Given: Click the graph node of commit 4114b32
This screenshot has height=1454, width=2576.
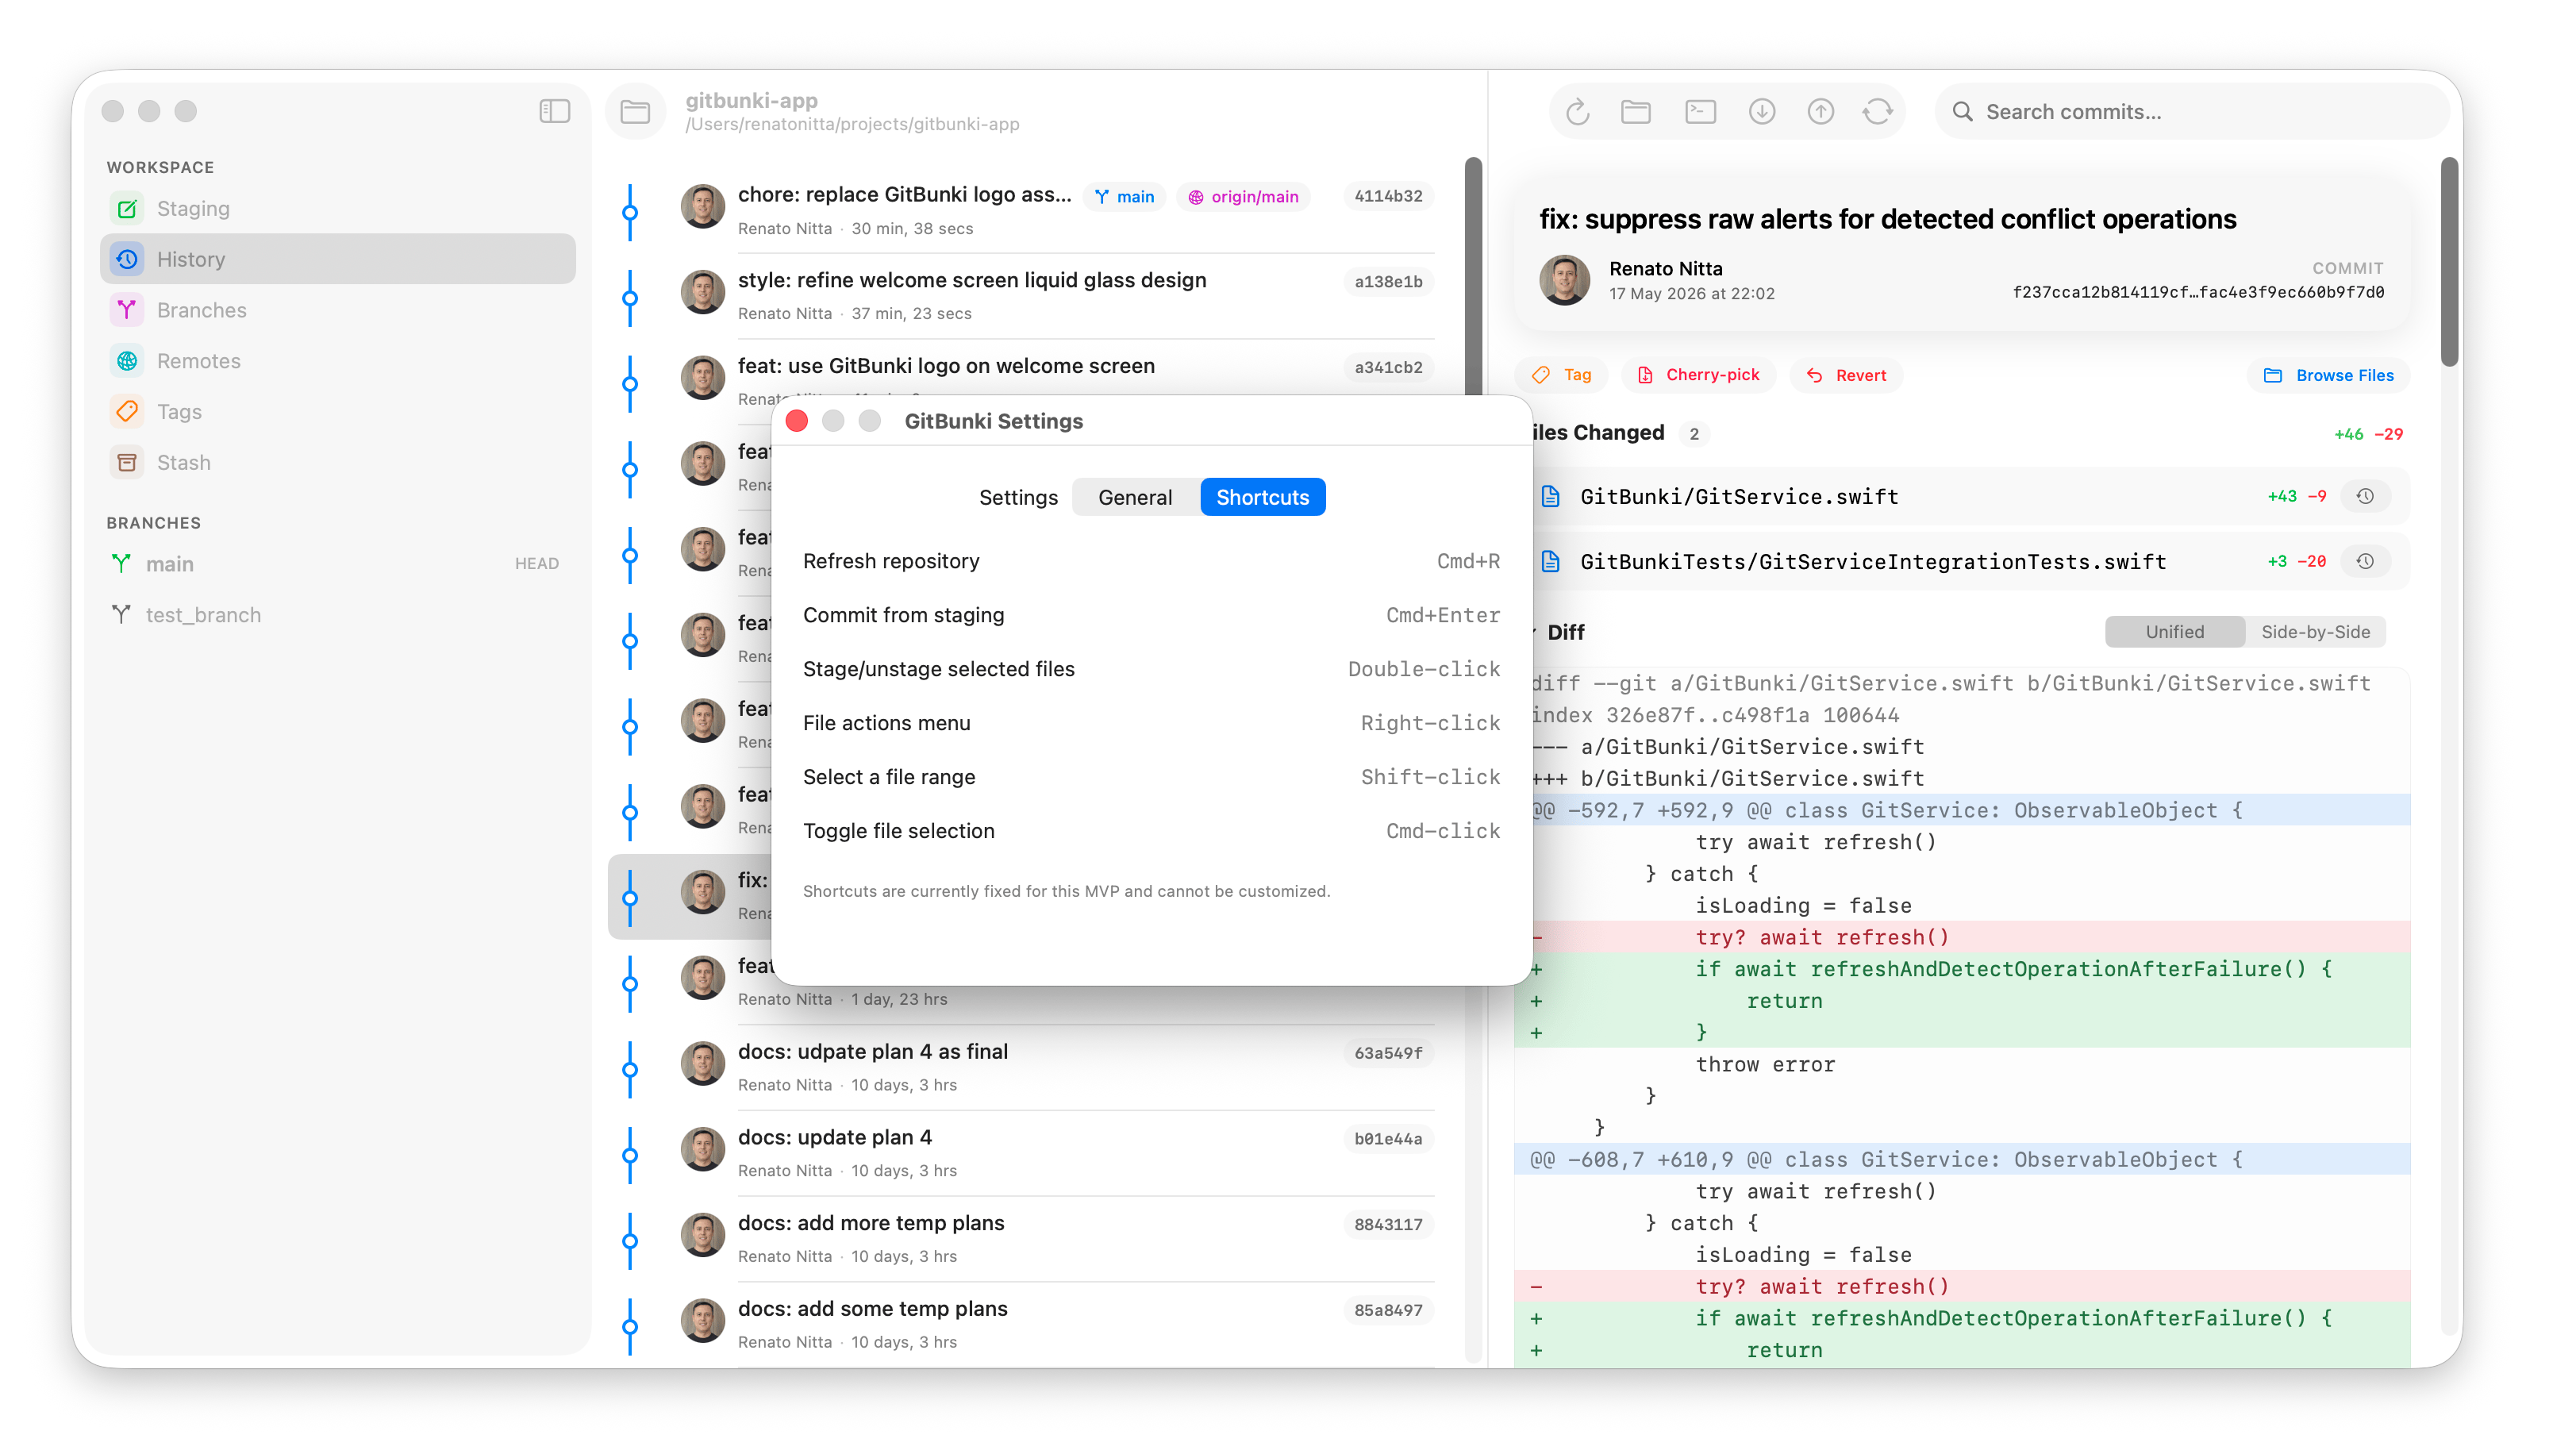Looking at the screenshot, I should (x=630, y=212).
